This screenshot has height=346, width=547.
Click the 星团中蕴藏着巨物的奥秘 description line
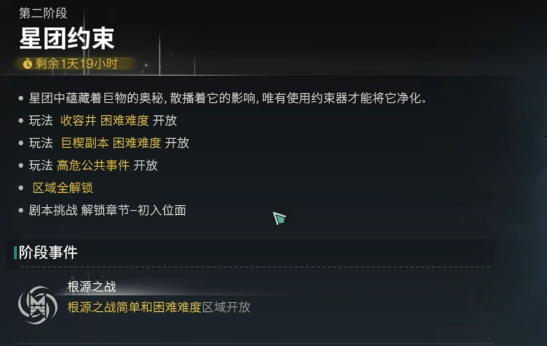(x=226, y=98)
